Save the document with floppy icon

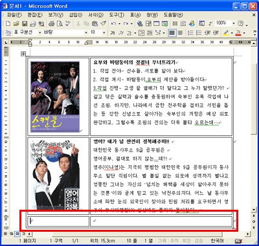tap(25, 23)
